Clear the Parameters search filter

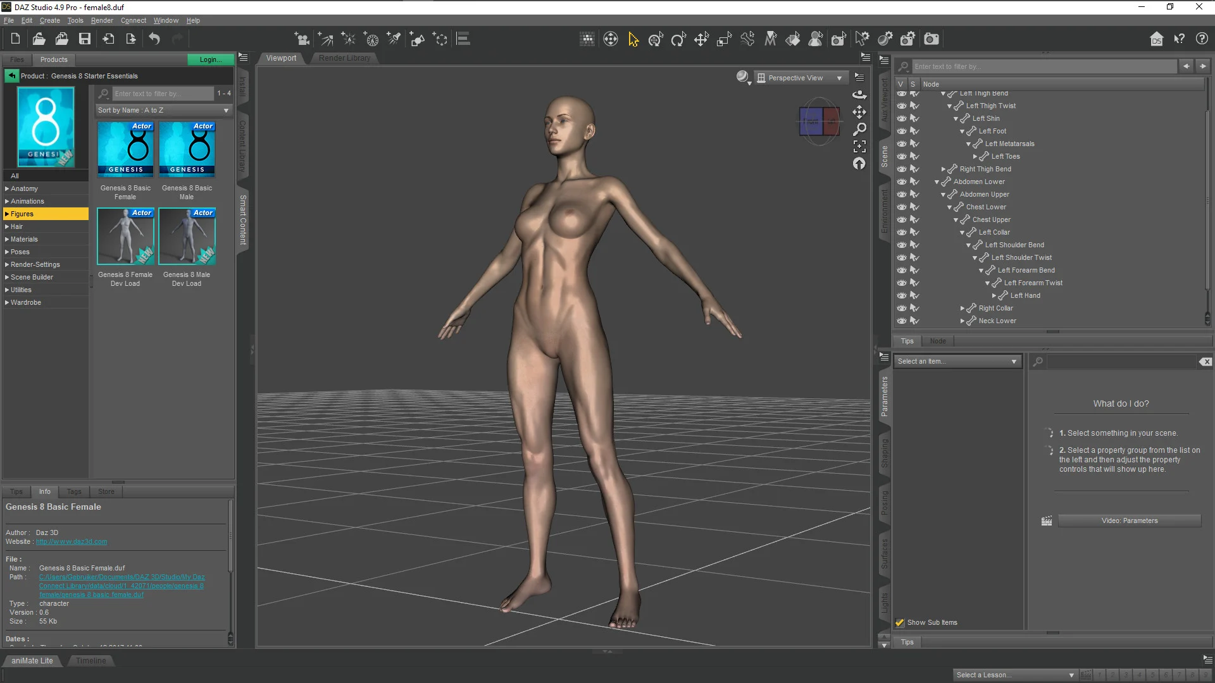pyautogui.click(x=1205, y=362)
